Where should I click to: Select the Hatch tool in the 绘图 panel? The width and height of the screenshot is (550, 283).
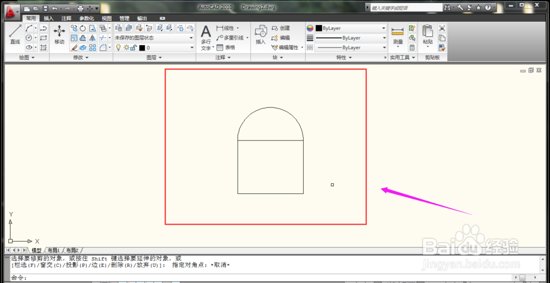(43, 47)
